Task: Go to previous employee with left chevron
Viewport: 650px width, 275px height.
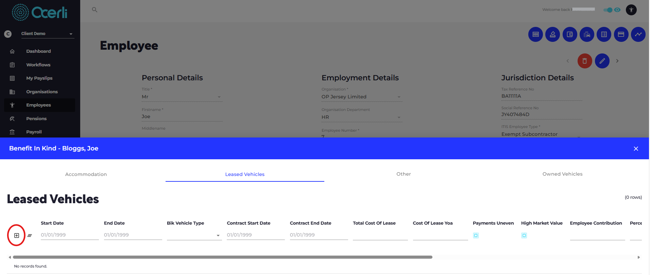Action: (567, 61)
